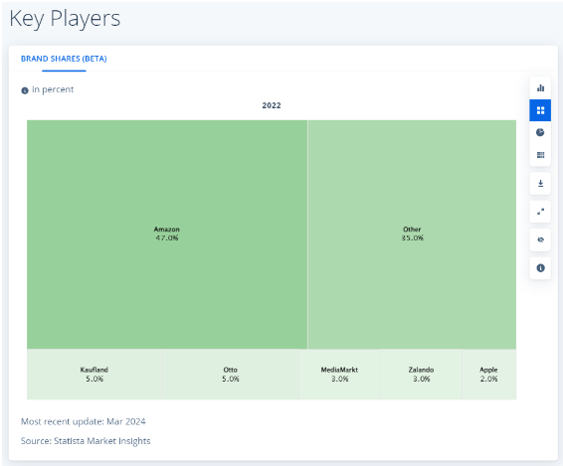Click the Apple 2.0% tile
This screenshot has height=466, width=563.
coord(489,375)
